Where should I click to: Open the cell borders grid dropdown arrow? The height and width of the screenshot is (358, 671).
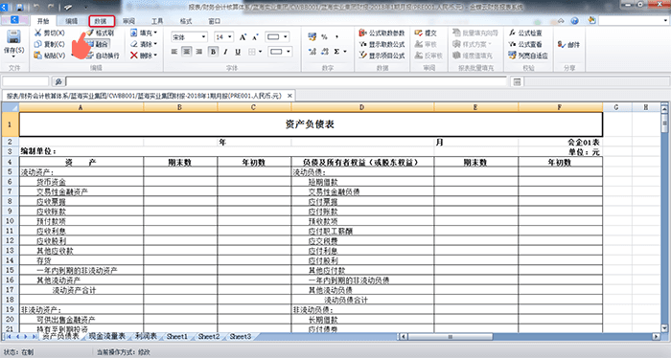(260, 52)
